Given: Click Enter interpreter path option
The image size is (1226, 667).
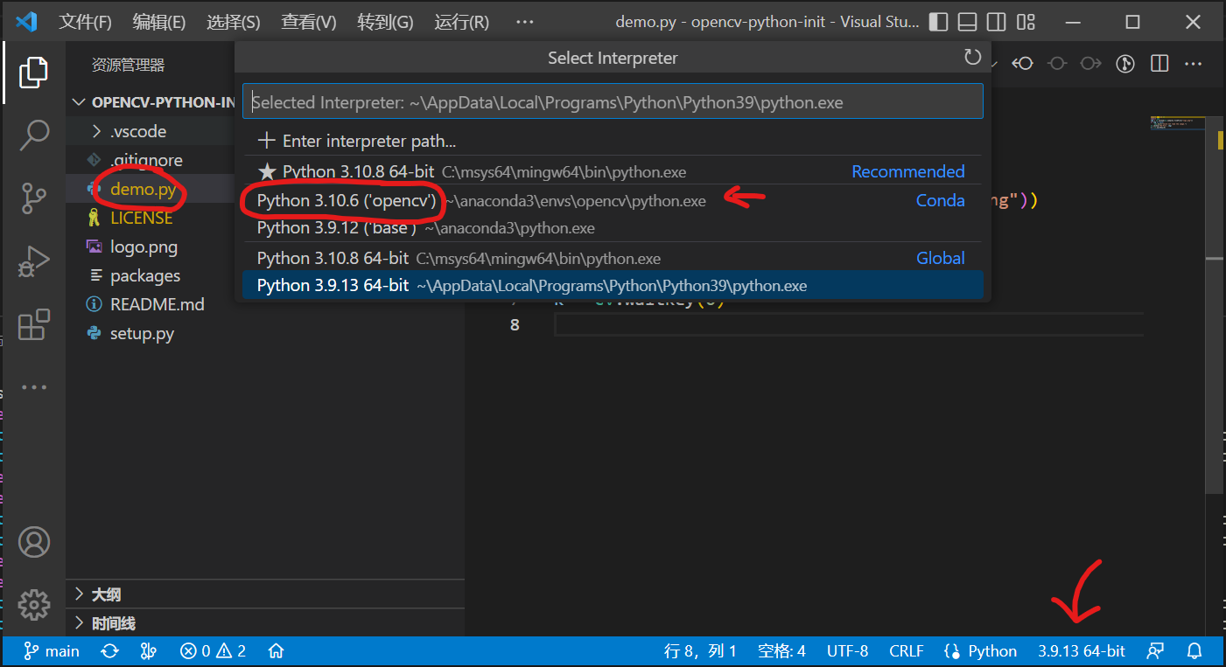Looking at the screenshot, I should tap(368, 141).
